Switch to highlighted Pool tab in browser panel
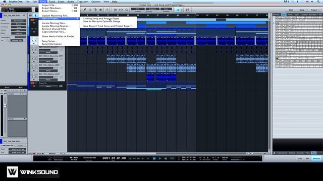 pos(314,153)
